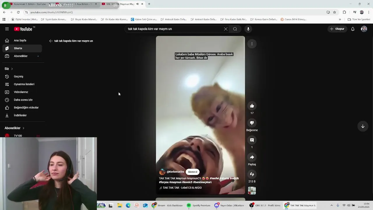Viewport: 373px width, 210px height.
Task: Open Spotify Premium from taskbar
Action: pos(198,206)
